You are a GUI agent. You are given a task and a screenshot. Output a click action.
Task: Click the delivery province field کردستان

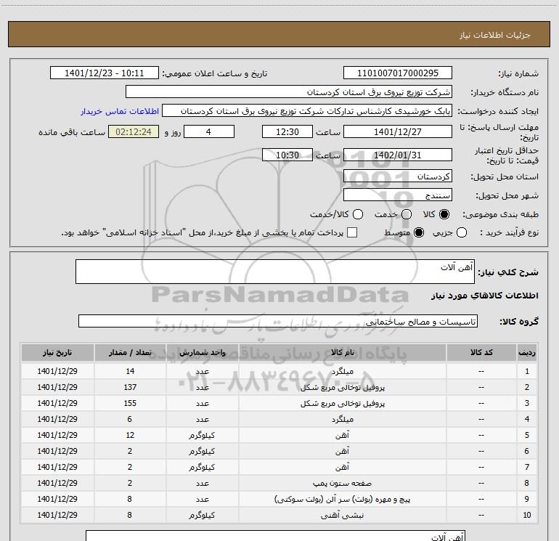tap(398, 176)
